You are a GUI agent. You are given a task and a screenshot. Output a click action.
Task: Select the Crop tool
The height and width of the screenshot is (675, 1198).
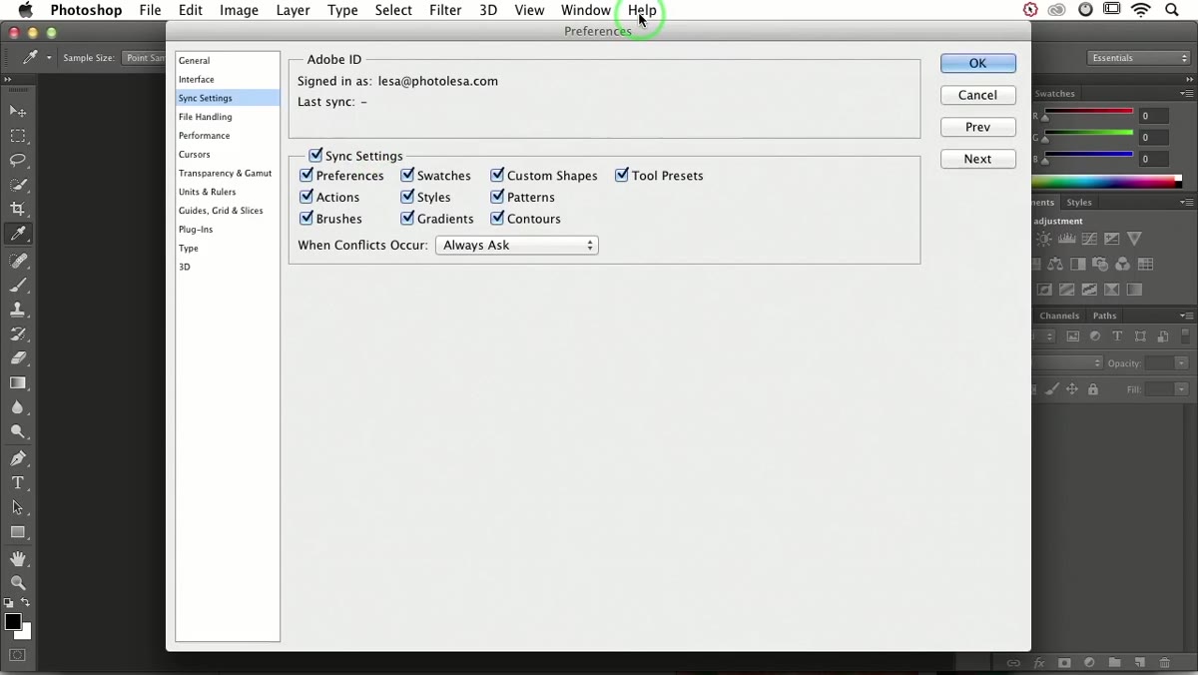[18, 209]
